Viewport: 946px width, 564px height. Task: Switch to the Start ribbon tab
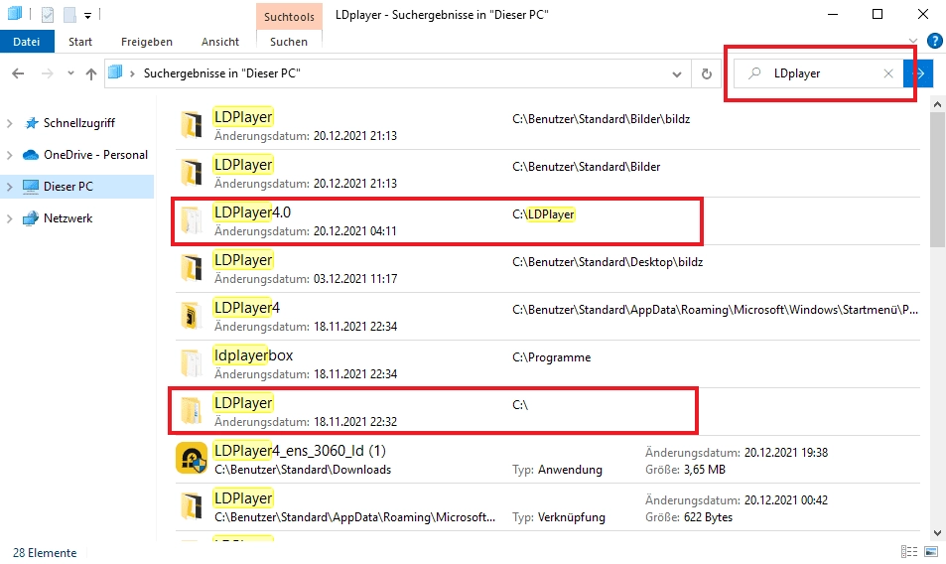(x=80, y=42)
